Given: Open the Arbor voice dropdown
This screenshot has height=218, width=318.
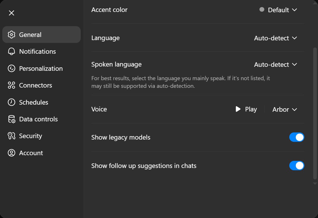Looking at the screenshot, I should pos(285,109).
